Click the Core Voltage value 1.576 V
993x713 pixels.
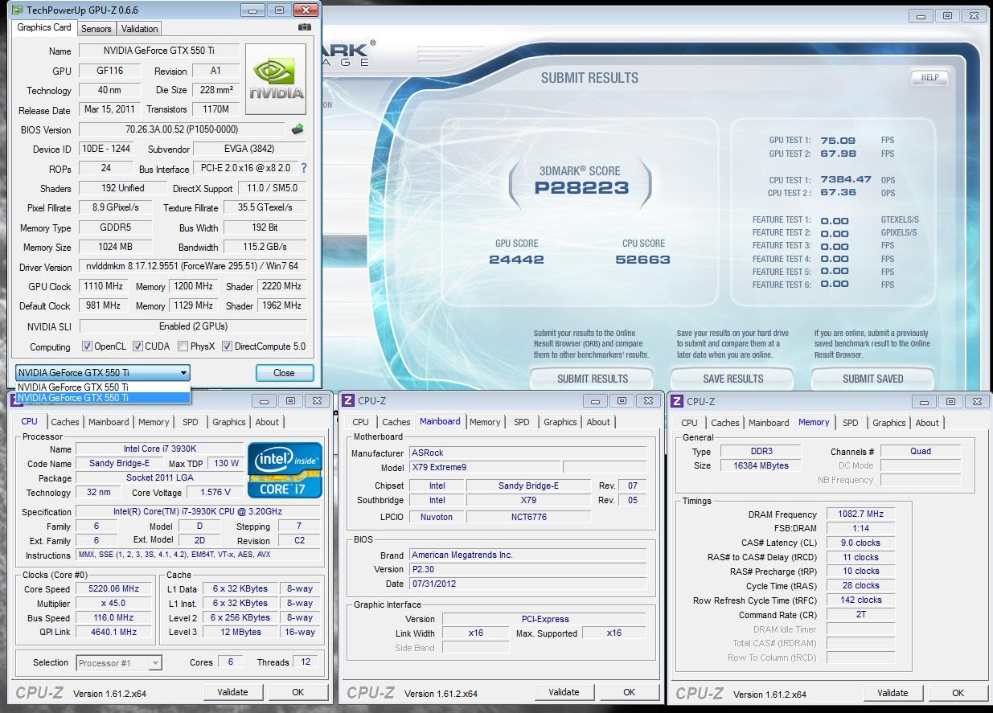pyautogui.click(x=215, y=492)
